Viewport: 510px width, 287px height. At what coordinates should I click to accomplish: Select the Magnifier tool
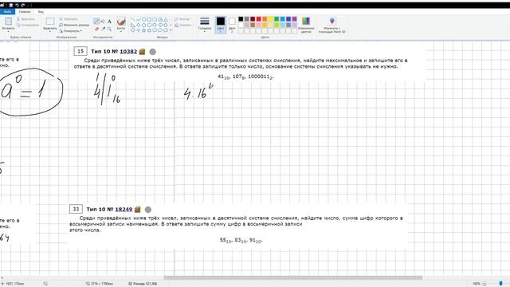[x=109, y=29]
